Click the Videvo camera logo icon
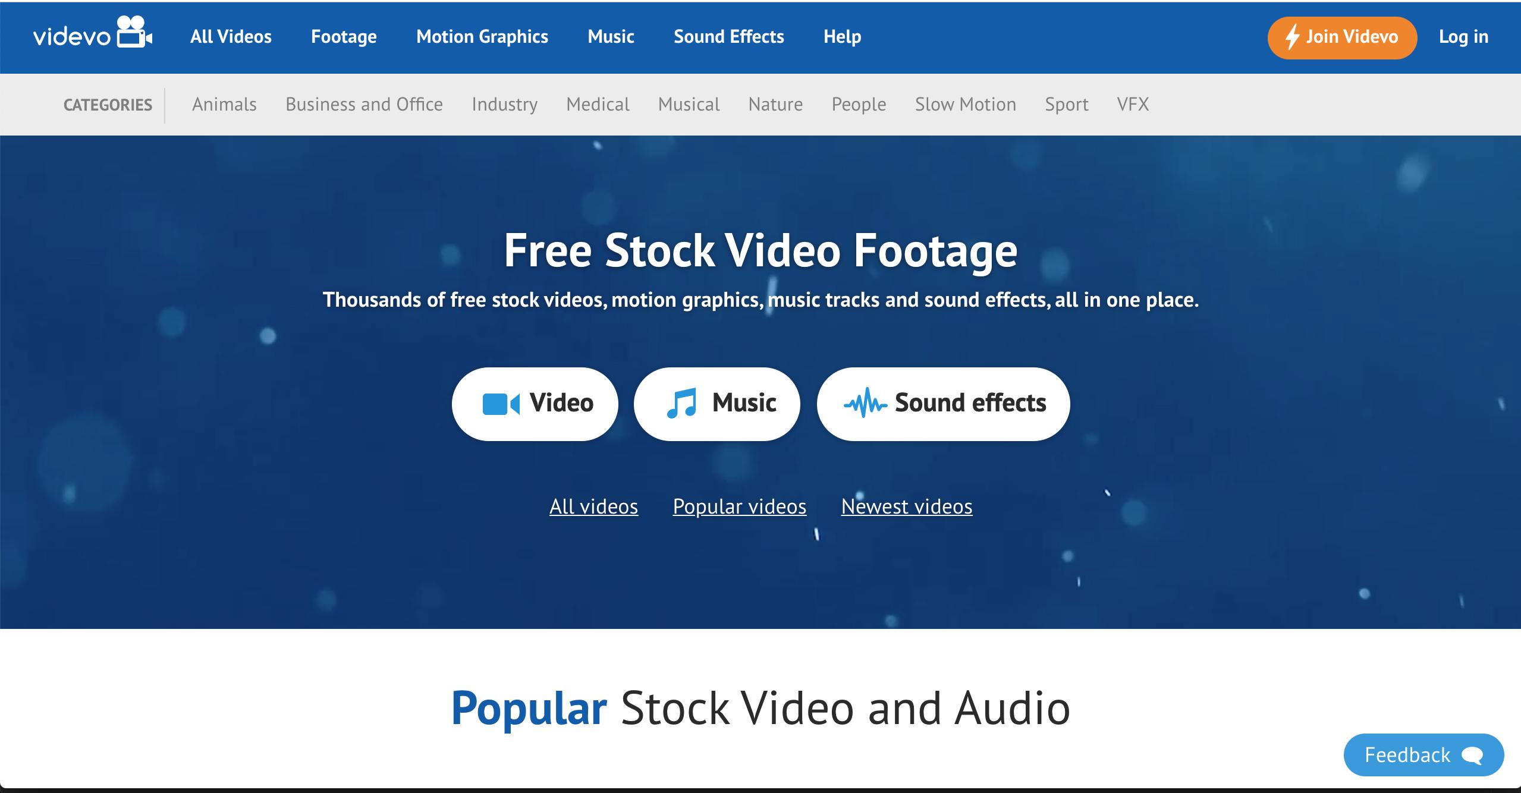The width and height of the screenshot is (1521, 793). click(133, 32)
